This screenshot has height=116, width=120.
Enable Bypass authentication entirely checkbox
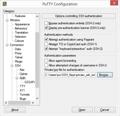(46, 23)
